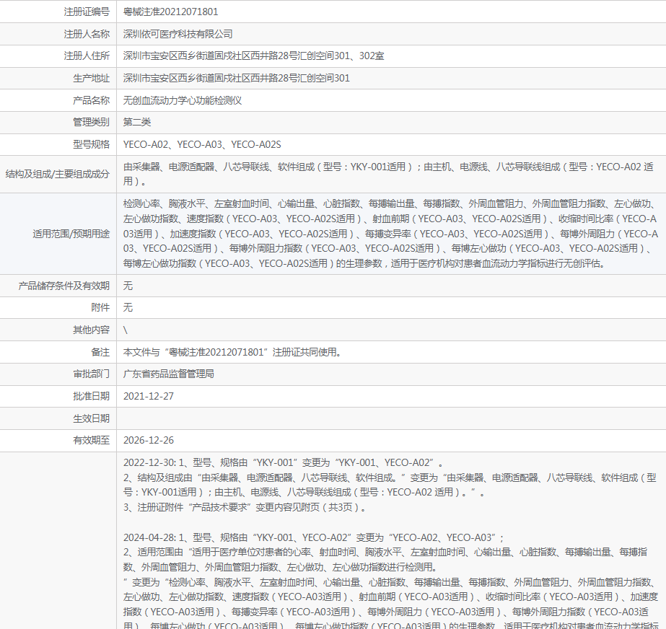Select the registrant address ending in 301、302室

click(x=253, y=56)
